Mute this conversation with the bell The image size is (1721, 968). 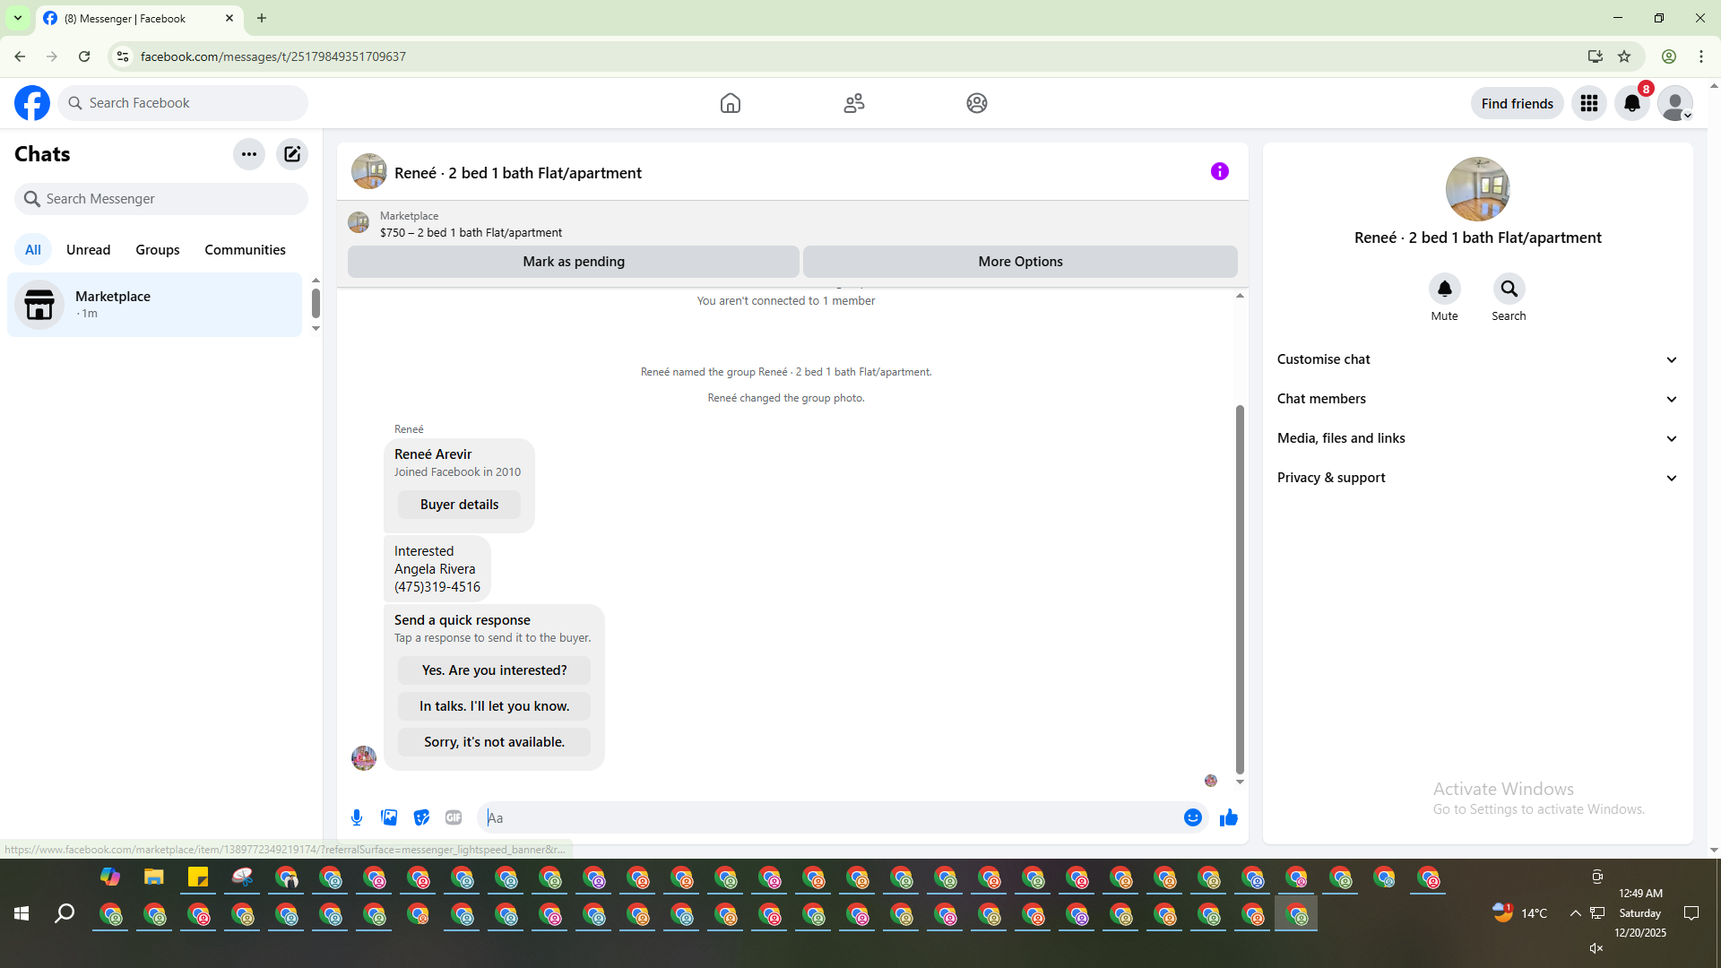1444,289
